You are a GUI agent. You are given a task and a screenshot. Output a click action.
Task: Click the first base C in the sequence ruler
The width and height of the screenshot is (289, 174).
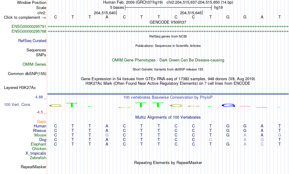[55, 17]
